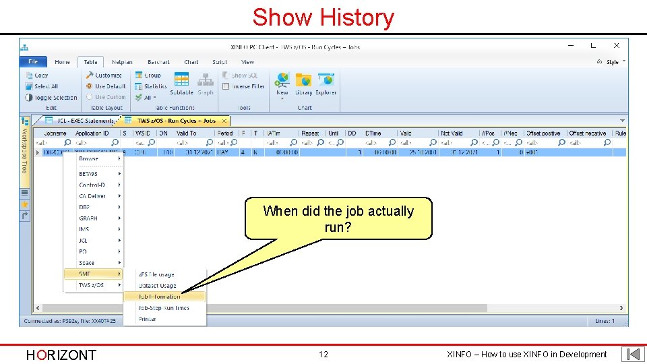Viewport: 647px width, 364px height.
Task: Click the New chart icon
Action: point(282,80)
